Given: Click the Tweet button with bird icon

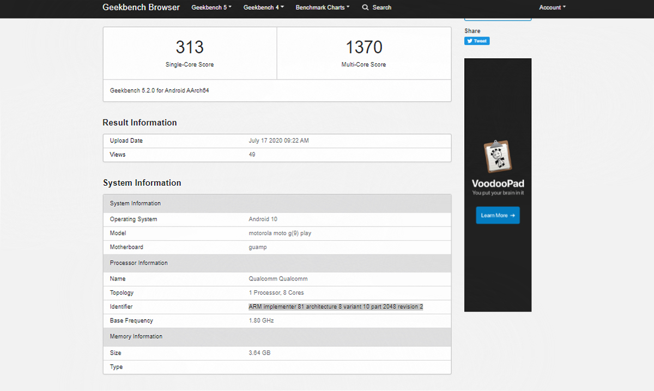Looking at the screenshot, I should (477, 41).
